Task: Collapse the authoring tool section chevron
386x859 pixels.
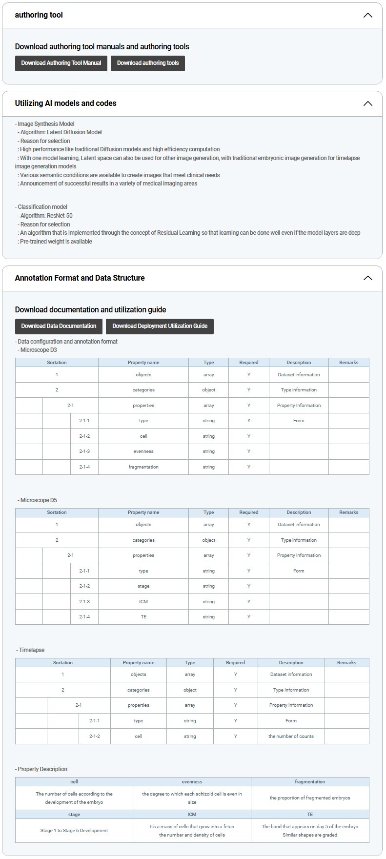Action: [x=367, y=15]
